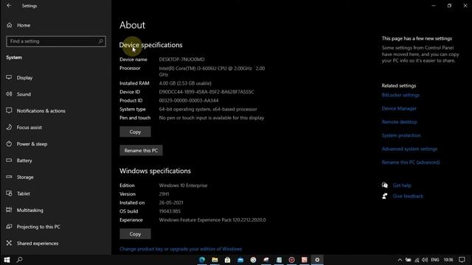Screen dimensions: 472x265
Task: Open the Remote desktop link
Action: [x=399, y=121]
